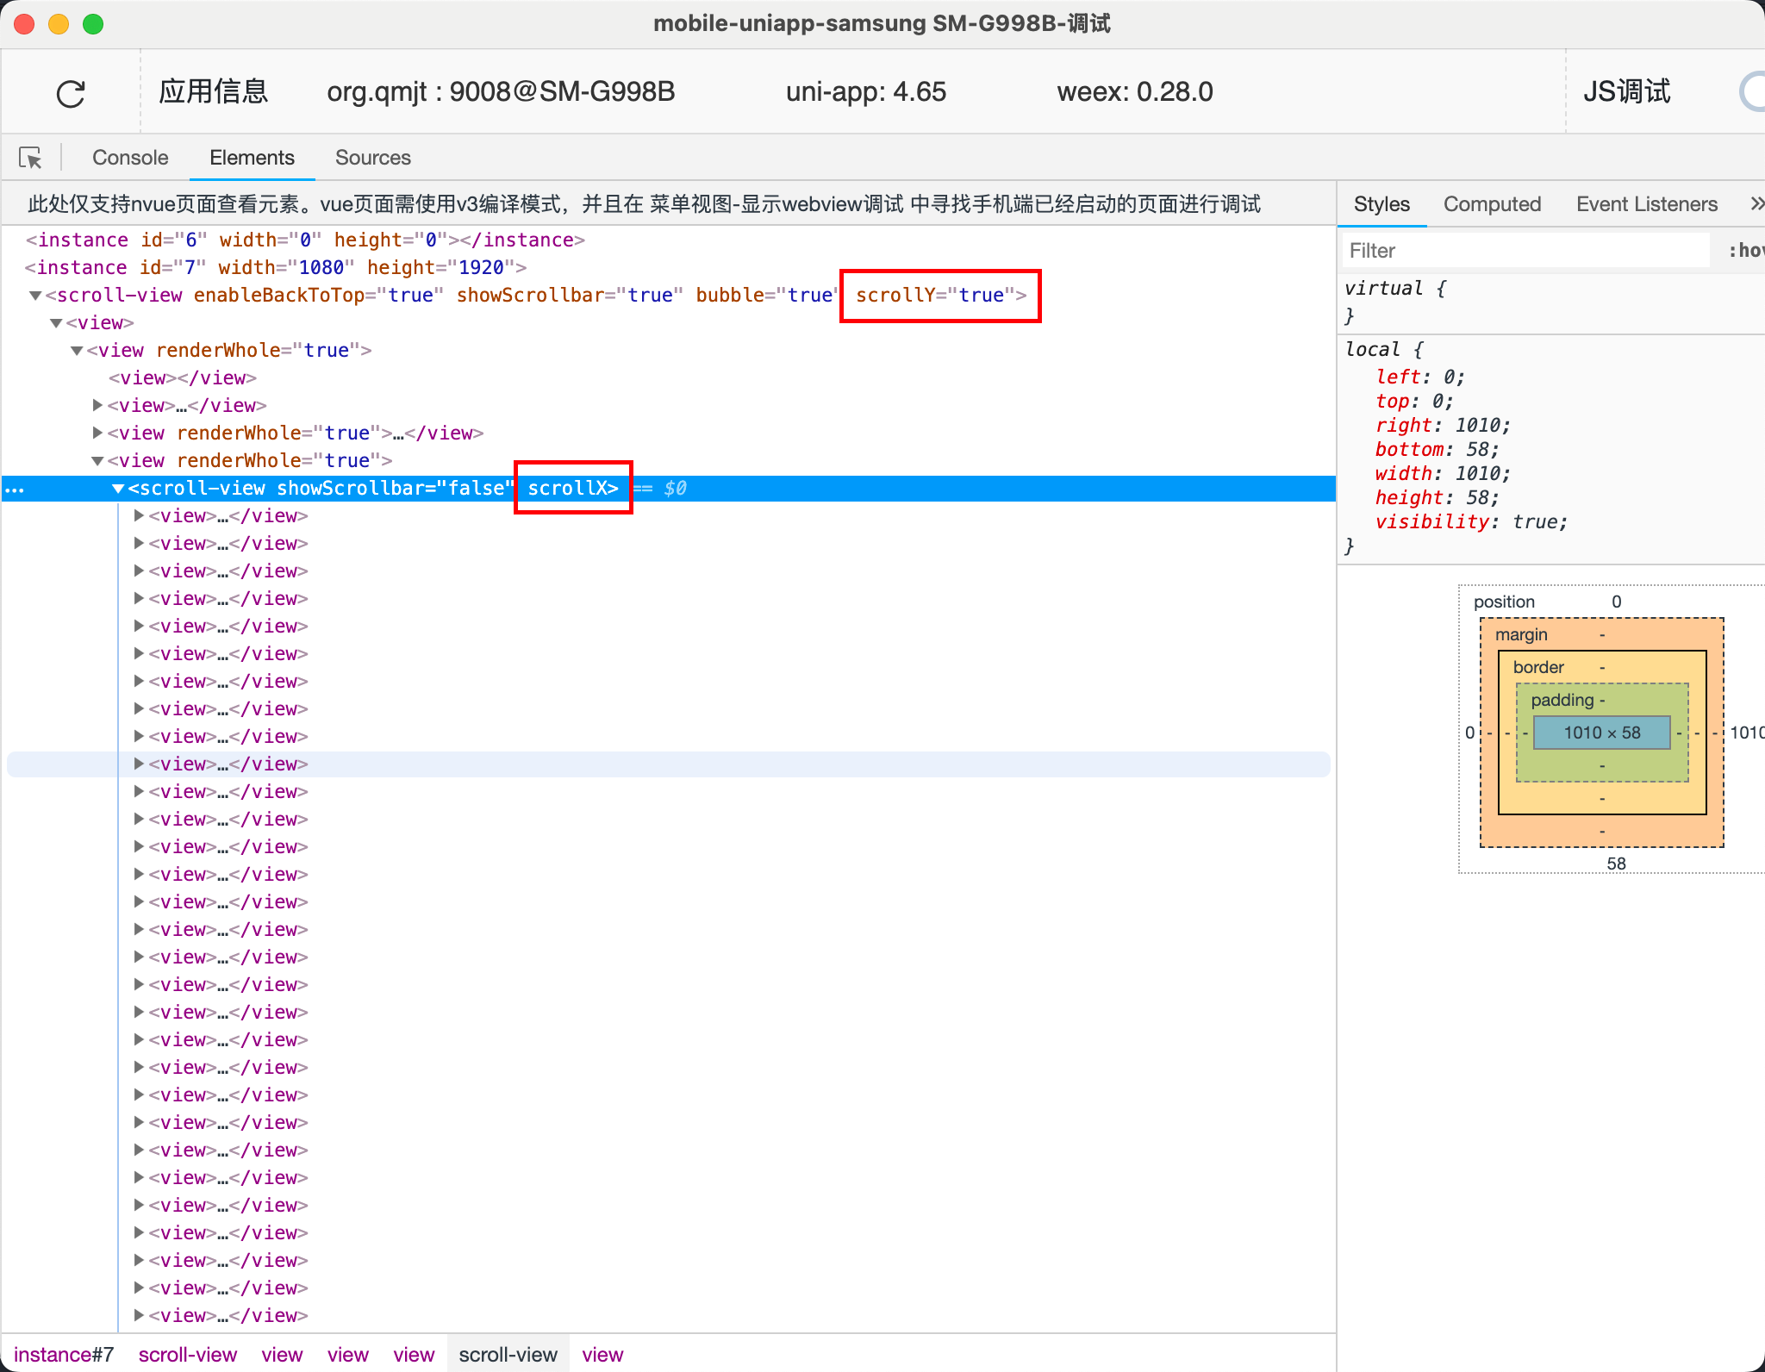Click the Styles Filter input field
The width and height of the screenshot is (1765, 1372).
coord(1525,251)
